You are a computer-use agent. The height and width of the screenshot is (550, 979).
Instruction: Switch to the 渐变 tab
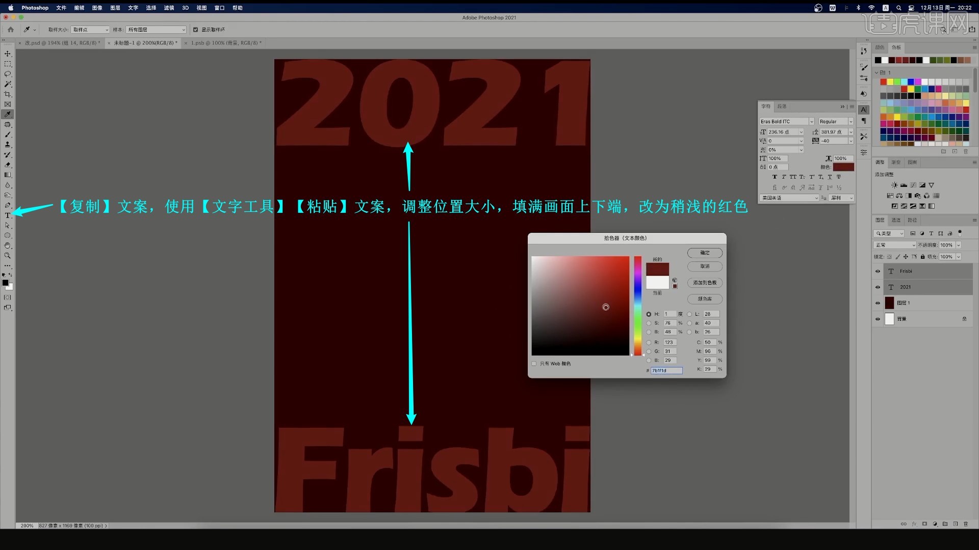click(x=896, y=162)
